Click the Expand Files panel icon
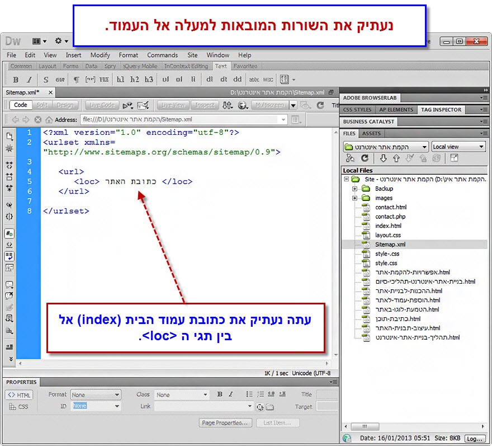492x446 pixels. coord(454,158)
